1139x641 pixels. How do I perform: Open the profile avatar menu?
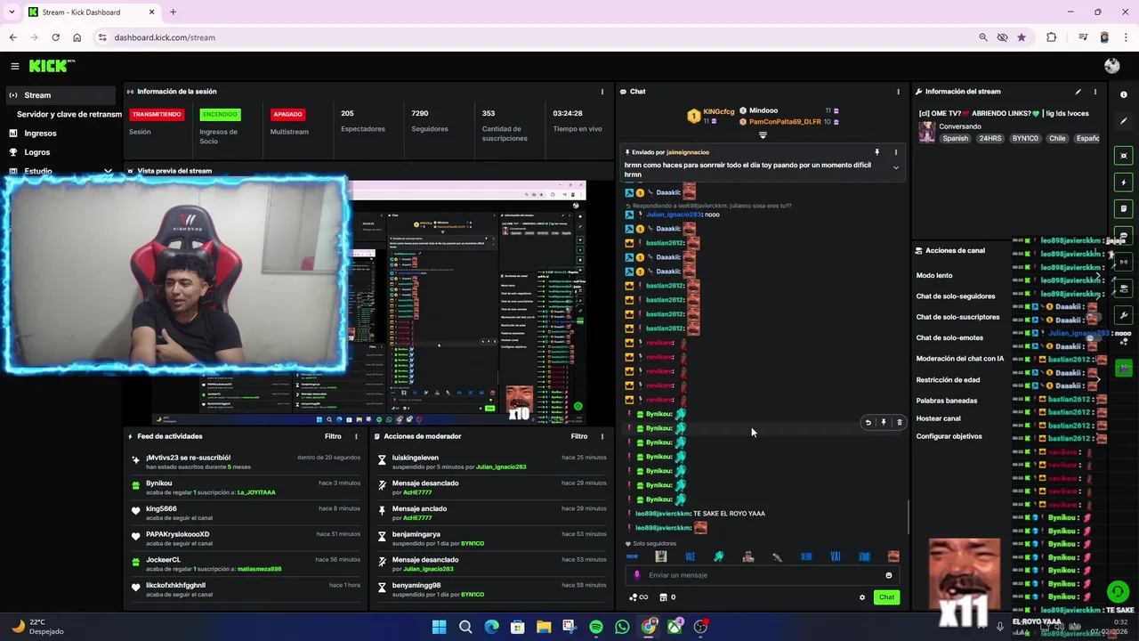1111,66
